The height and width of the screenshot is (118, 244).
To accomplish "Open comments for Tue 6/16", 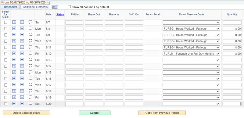I will [30, 78].
